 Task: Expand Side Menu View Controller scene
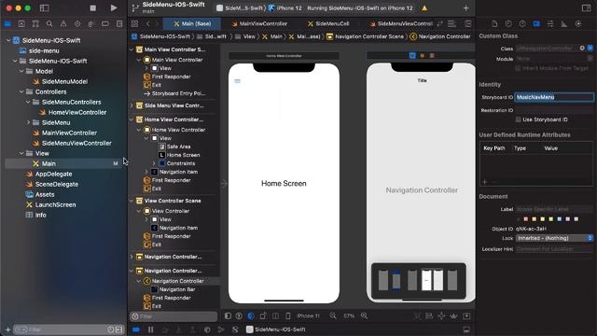click(x=132, y=105)
